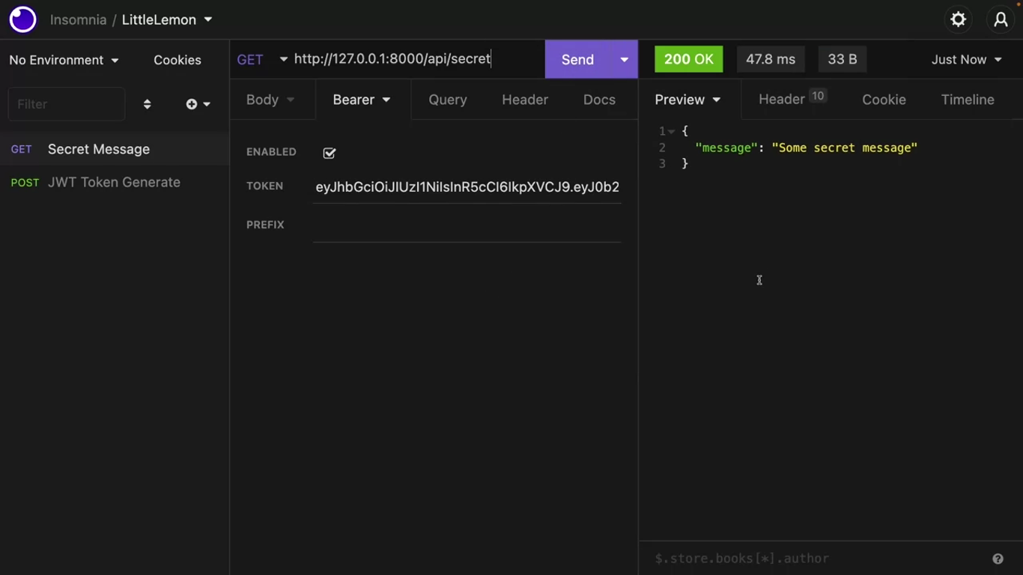This screenshot has width=1023, height=575.
Task: Switch to the Query tab
Action: (x=447, y=100)
